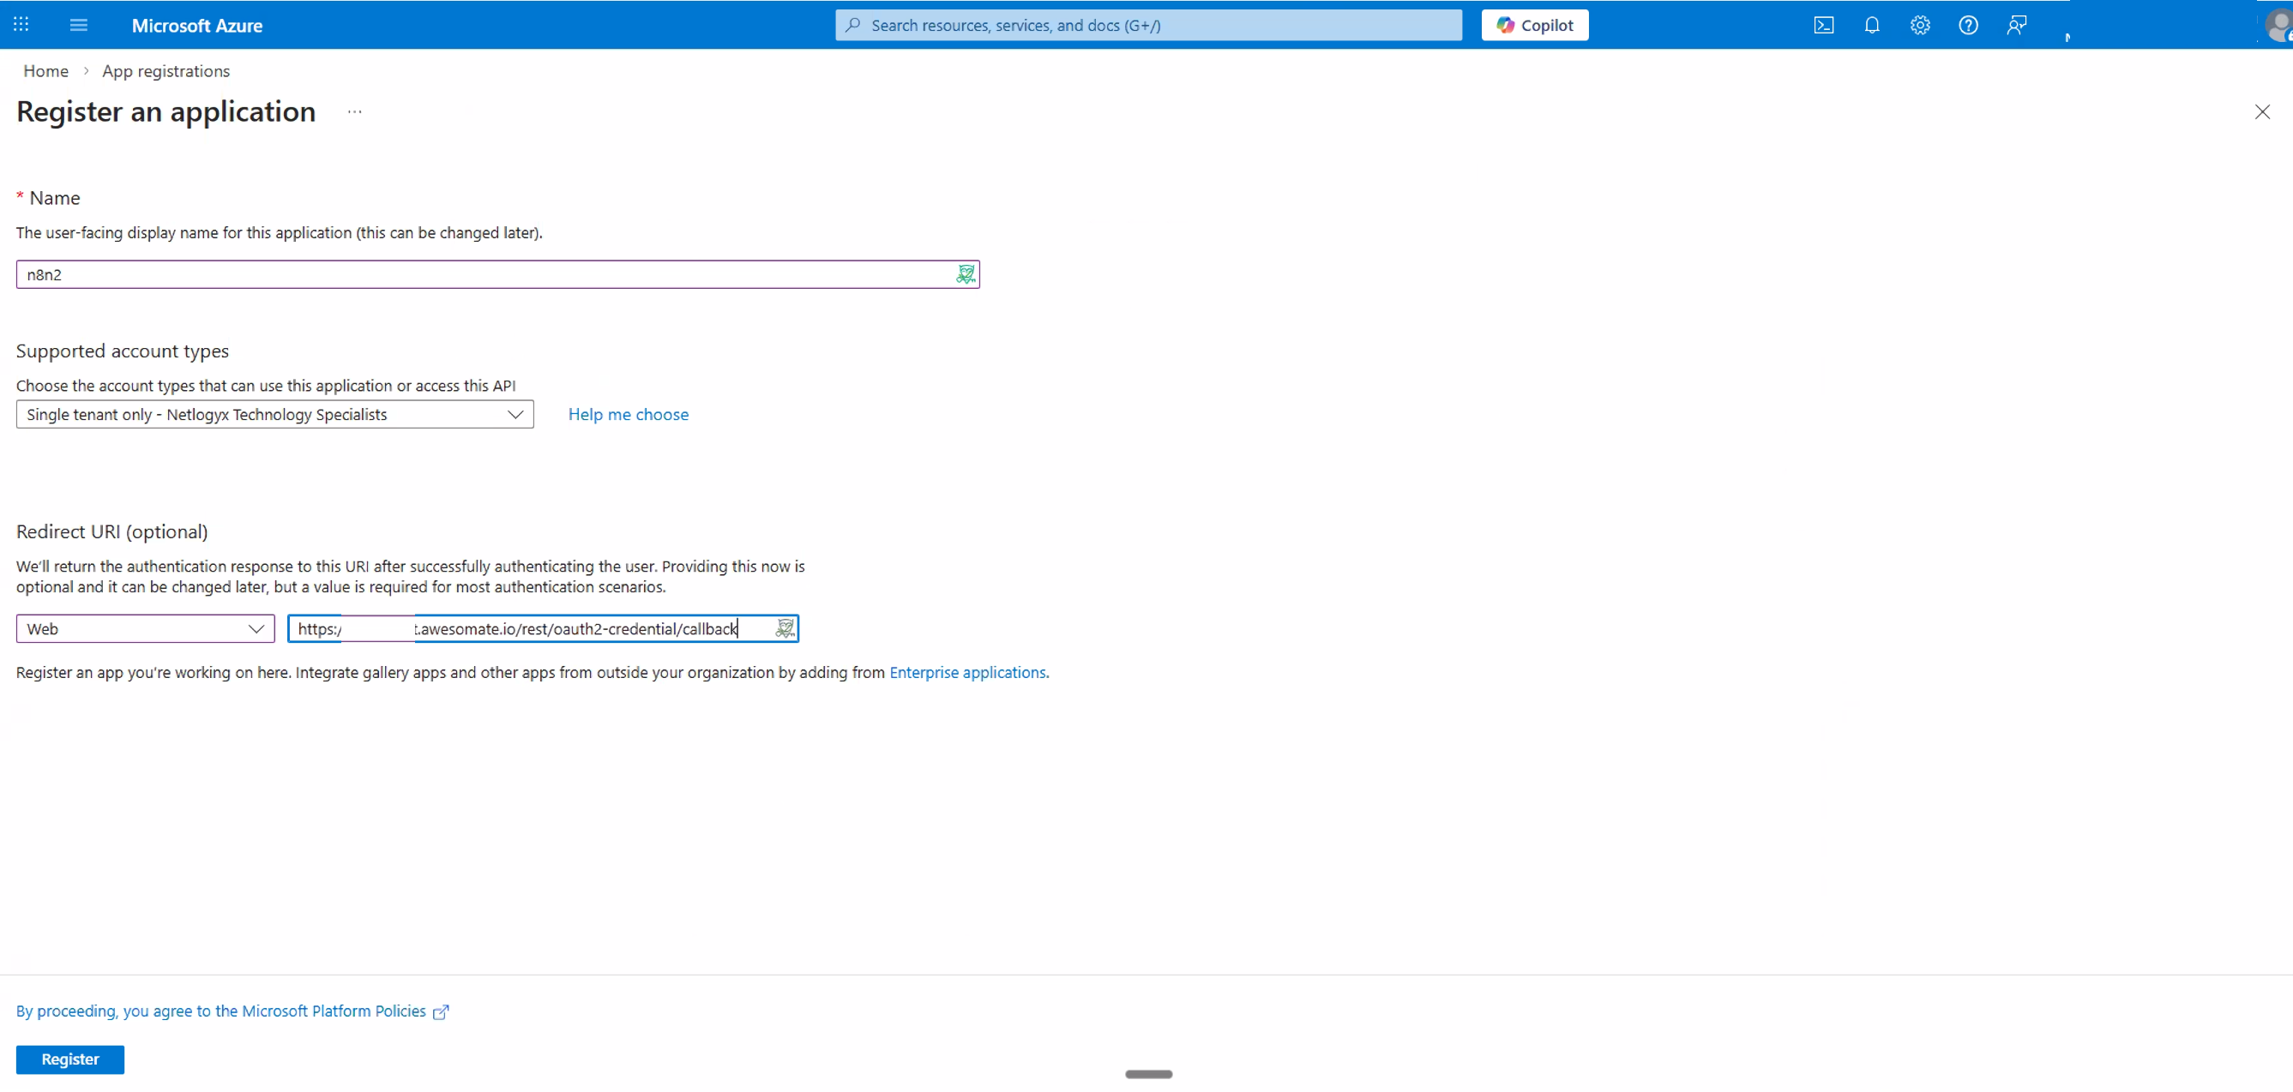Open the help question mark menu

tap(1968, 25)
